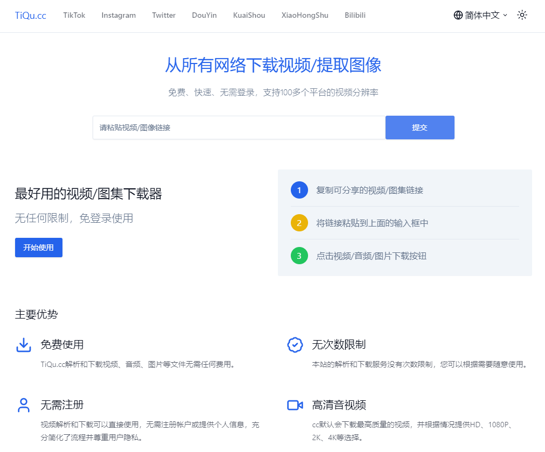Open the KuaiShou section
The width and height of the screenshot is (545, 452).
(x=249, y=15)
